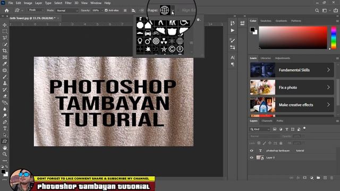Image resolution: width=340 pixels, height=191 pixels.
Task: Toggle pixel layer filter in Layers panel
Action: click(x=275, y=129)
